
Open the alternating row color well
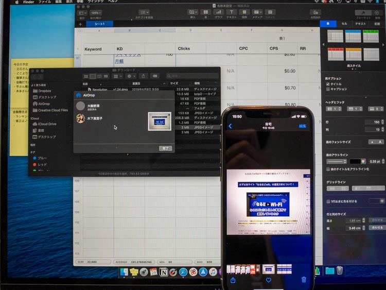(x=377, y=201)
